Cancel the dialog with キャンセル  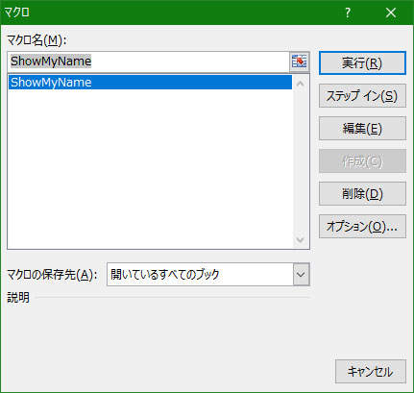tap(371, 372)
